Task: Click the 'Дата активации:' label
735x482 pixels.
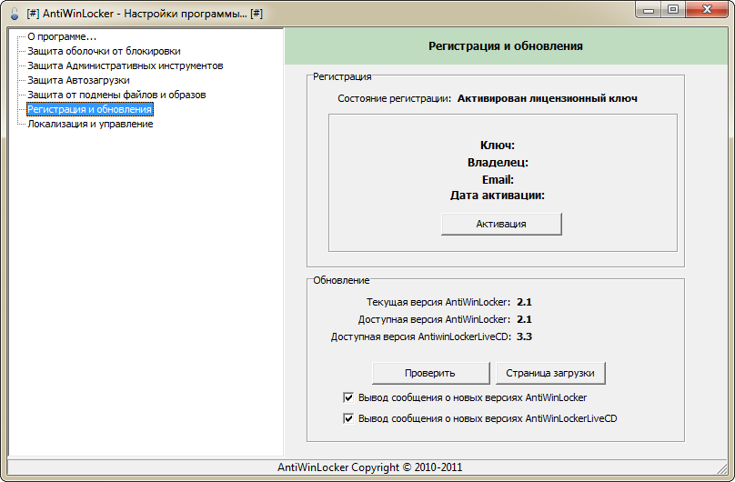Action: coord(498,196)
